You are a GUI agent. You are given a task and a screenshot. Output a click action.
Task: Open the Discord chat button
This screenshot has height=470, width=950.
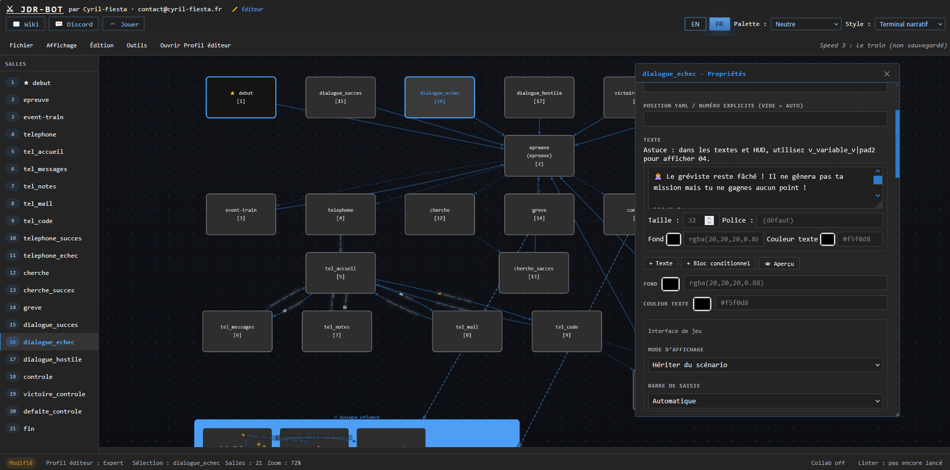coord(73,24)
